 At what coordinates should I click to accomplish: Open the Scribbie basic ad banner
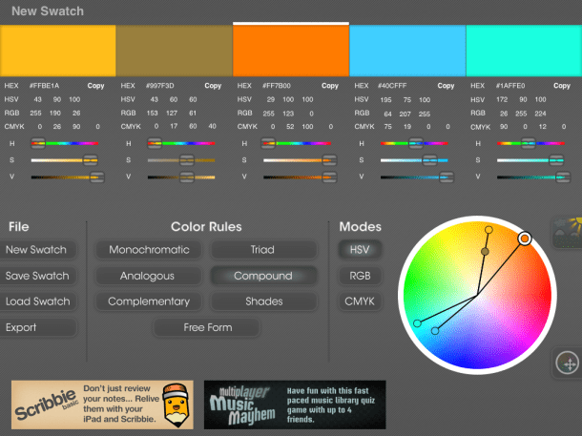click(102, 405)
